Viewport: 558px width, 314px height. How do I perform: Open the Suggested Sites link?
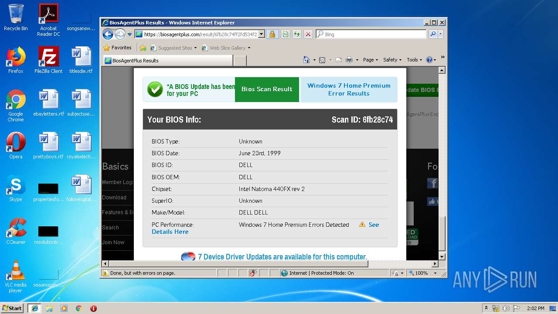173,48
